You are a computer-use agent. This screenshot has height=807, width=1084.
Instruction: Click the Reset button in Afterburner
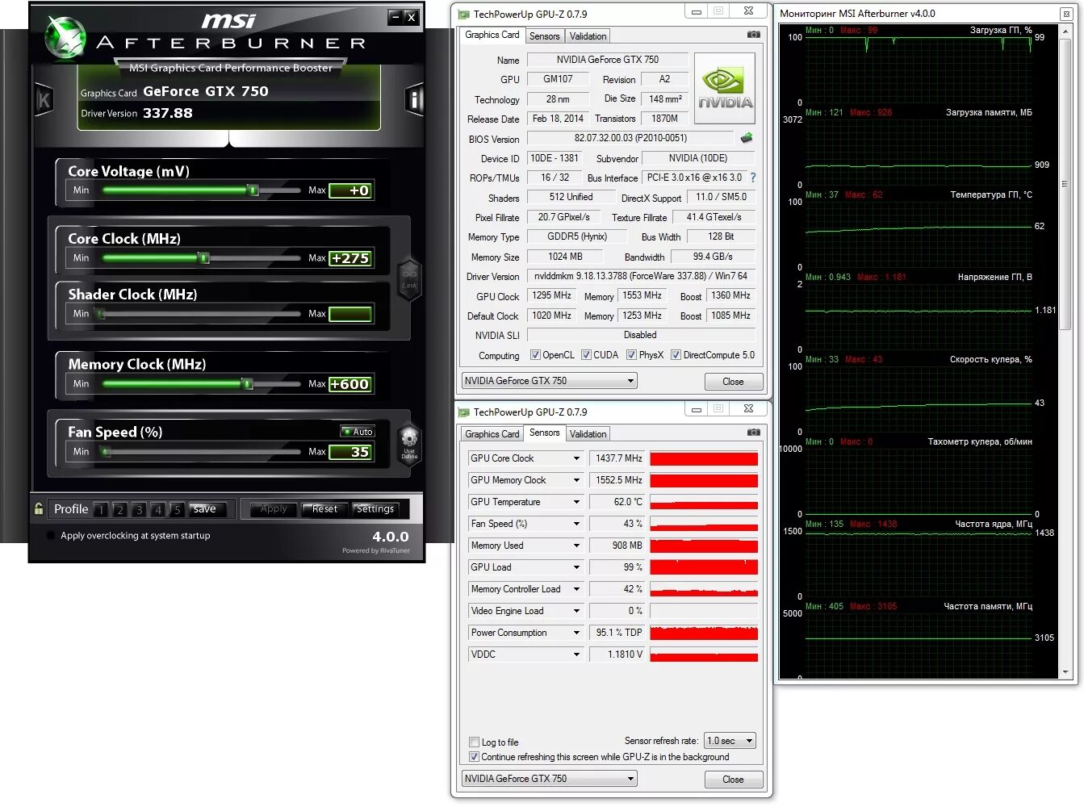(324, 509)
